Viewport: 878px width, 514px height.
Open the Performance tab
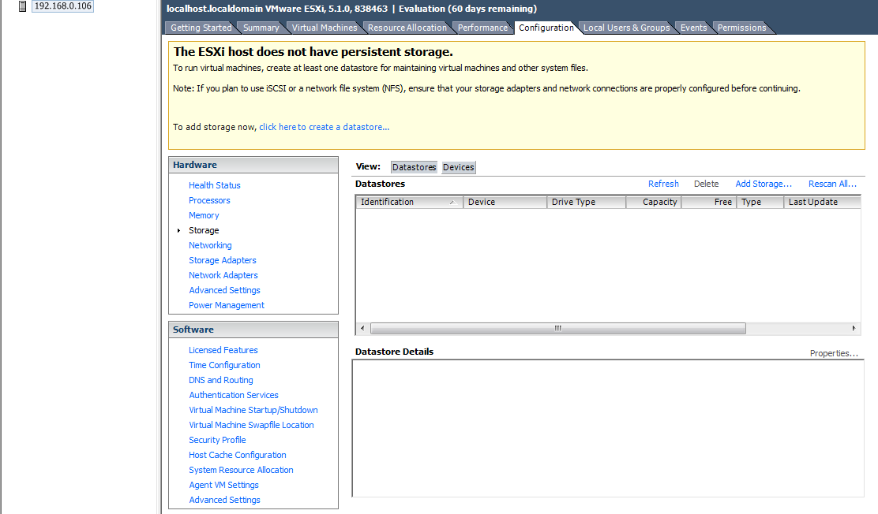click(x=482, y=28)
